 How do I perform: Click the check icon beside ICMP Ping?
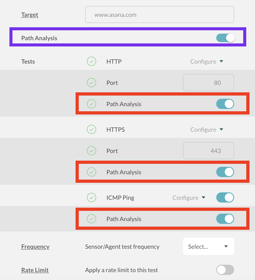(92, 198)
